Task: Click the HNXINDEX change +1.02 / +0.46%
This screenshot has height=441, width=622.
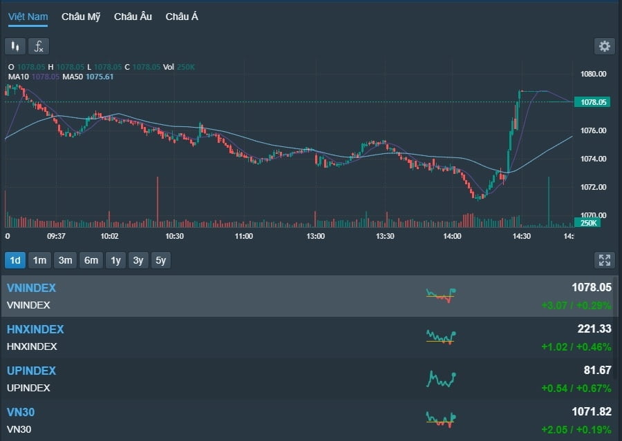Action: [576, 347]
